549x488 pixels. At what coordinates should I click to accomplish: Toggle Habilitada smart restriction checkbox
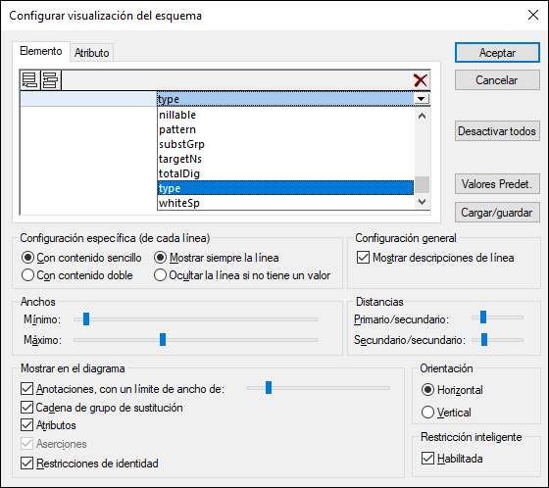(452, 459)
